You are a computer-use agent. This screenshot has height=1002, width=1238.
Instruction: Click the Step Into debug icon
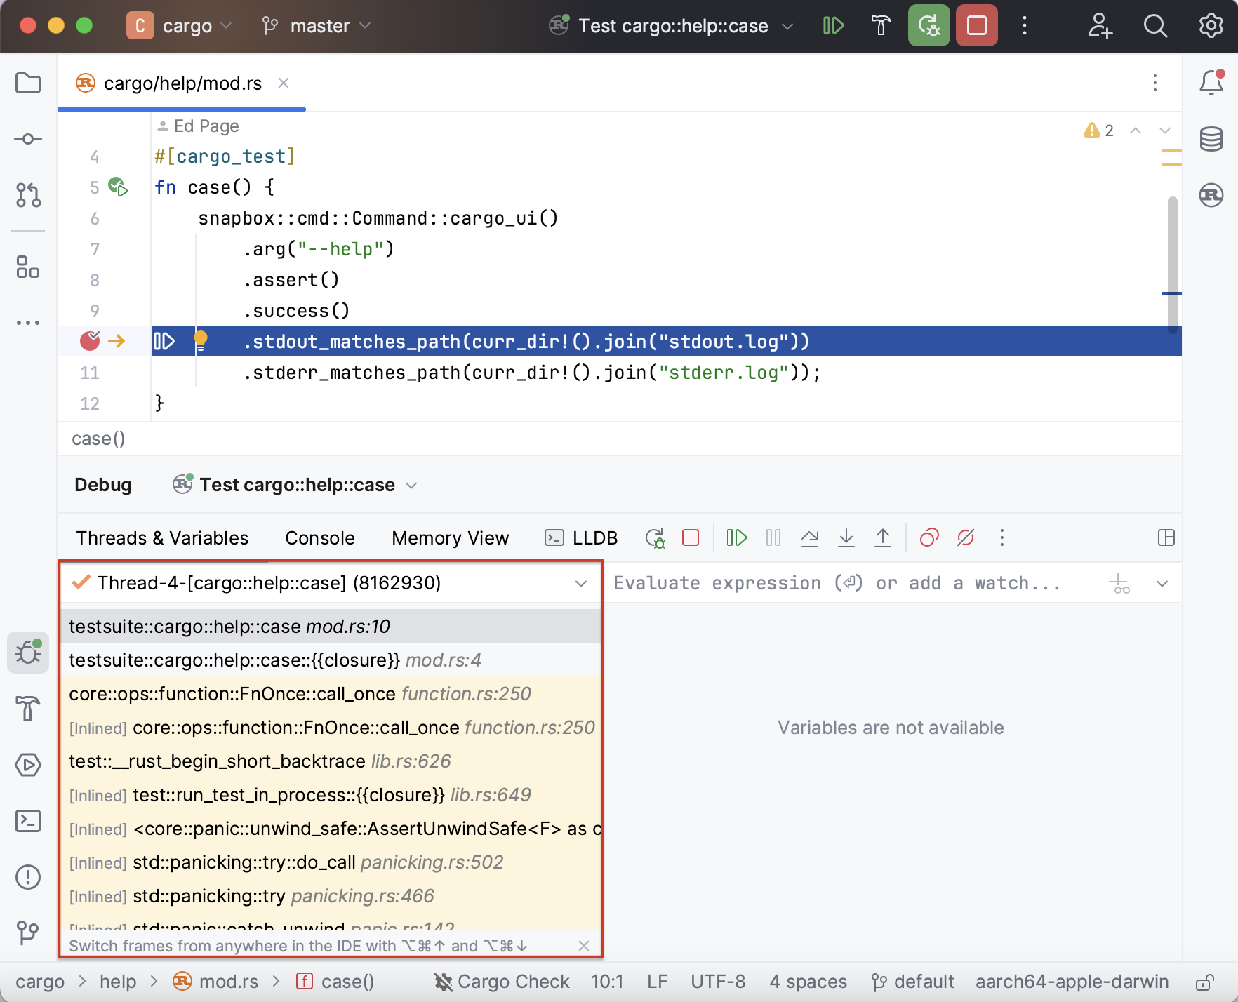point(846,538)
